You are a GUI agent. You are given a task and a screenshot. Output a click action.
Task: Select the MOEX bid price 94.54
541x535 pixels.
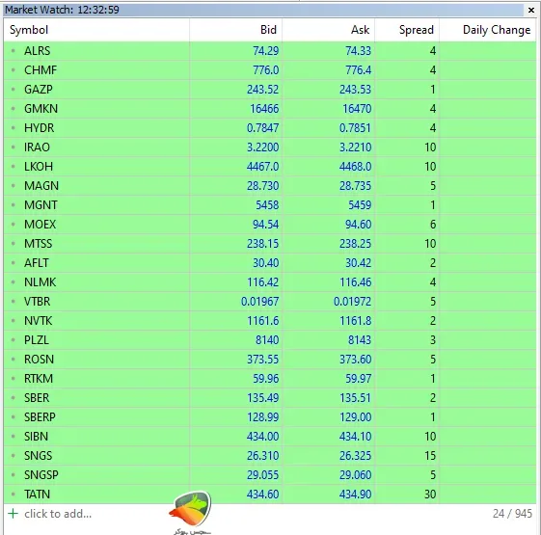(x=265, y=225)
